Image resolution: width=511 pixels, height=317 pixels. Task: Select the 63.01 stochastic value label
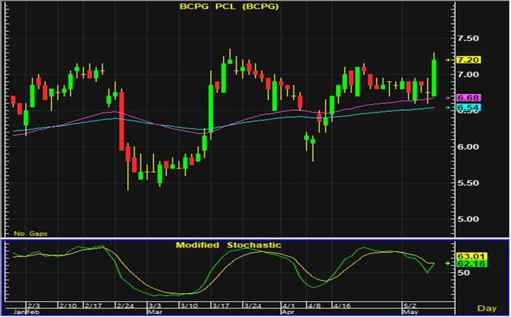tap(472, 256)
